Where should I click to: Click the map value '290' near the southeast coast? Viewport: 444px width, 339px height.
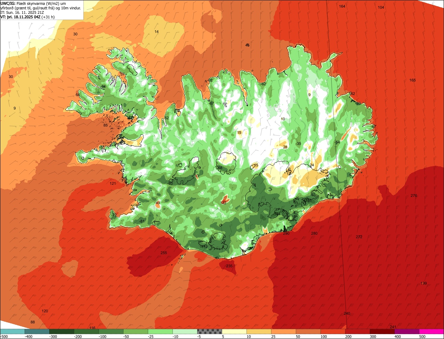[x=286, y=234]
